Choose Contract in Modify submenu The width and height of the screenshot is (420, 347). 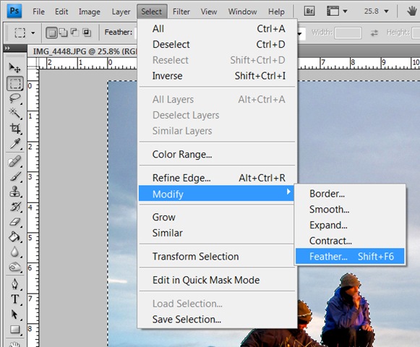click(350, 241)
